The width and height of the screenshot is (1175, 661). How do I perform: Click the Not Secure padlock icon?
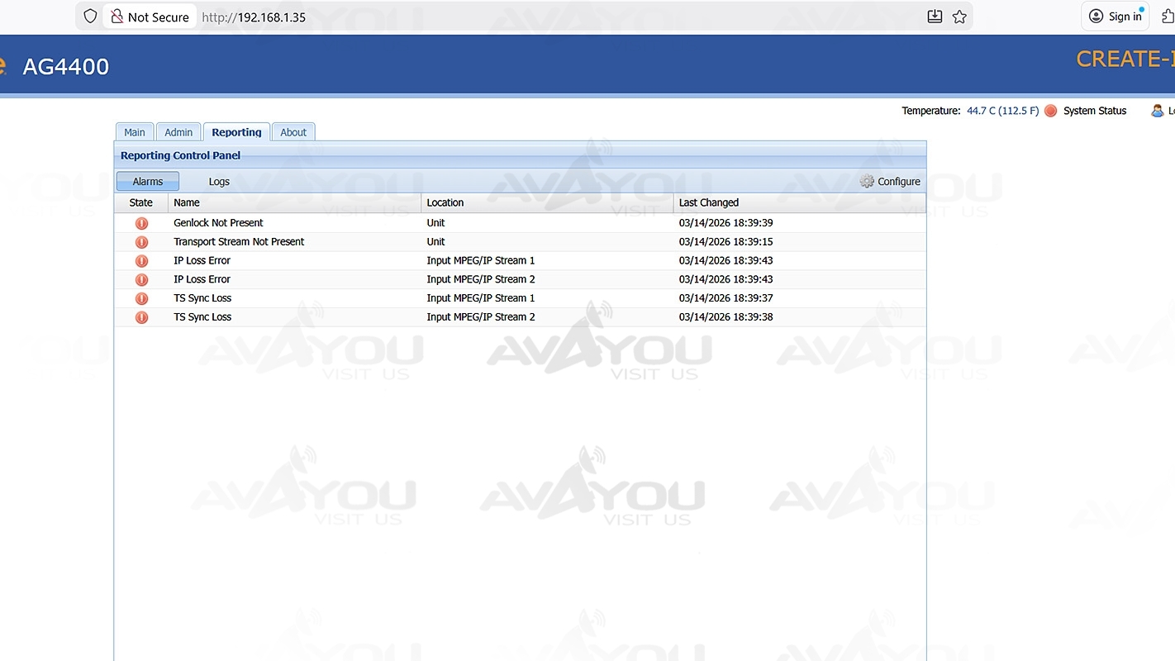click(117, 17)
